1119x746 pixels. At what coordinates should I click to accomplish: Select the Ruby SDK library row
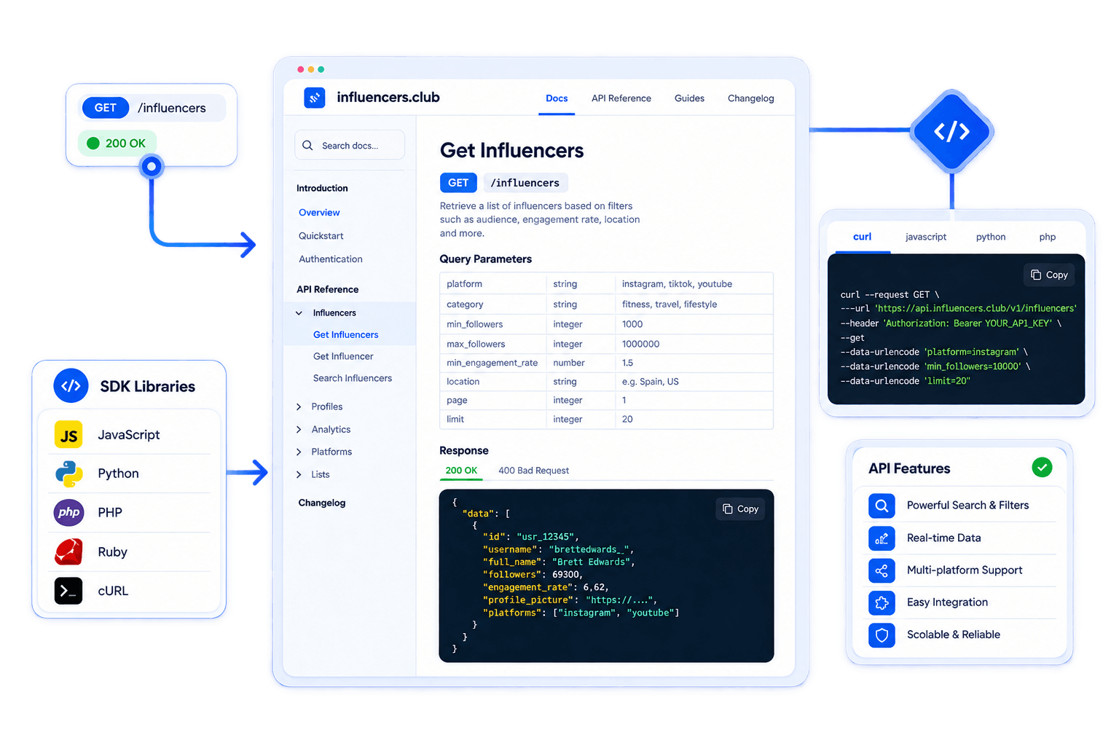129,551
